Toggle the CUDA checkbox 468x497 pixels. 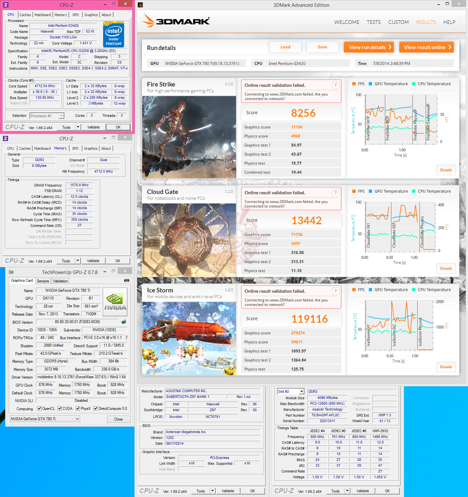tap(59, 409)
